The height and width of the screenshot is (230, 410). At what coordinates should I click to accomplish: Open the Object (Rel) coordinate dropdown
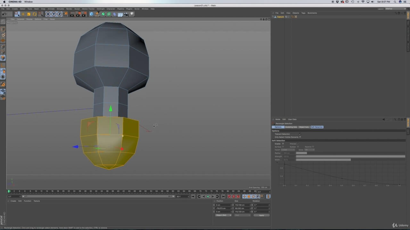223,215
